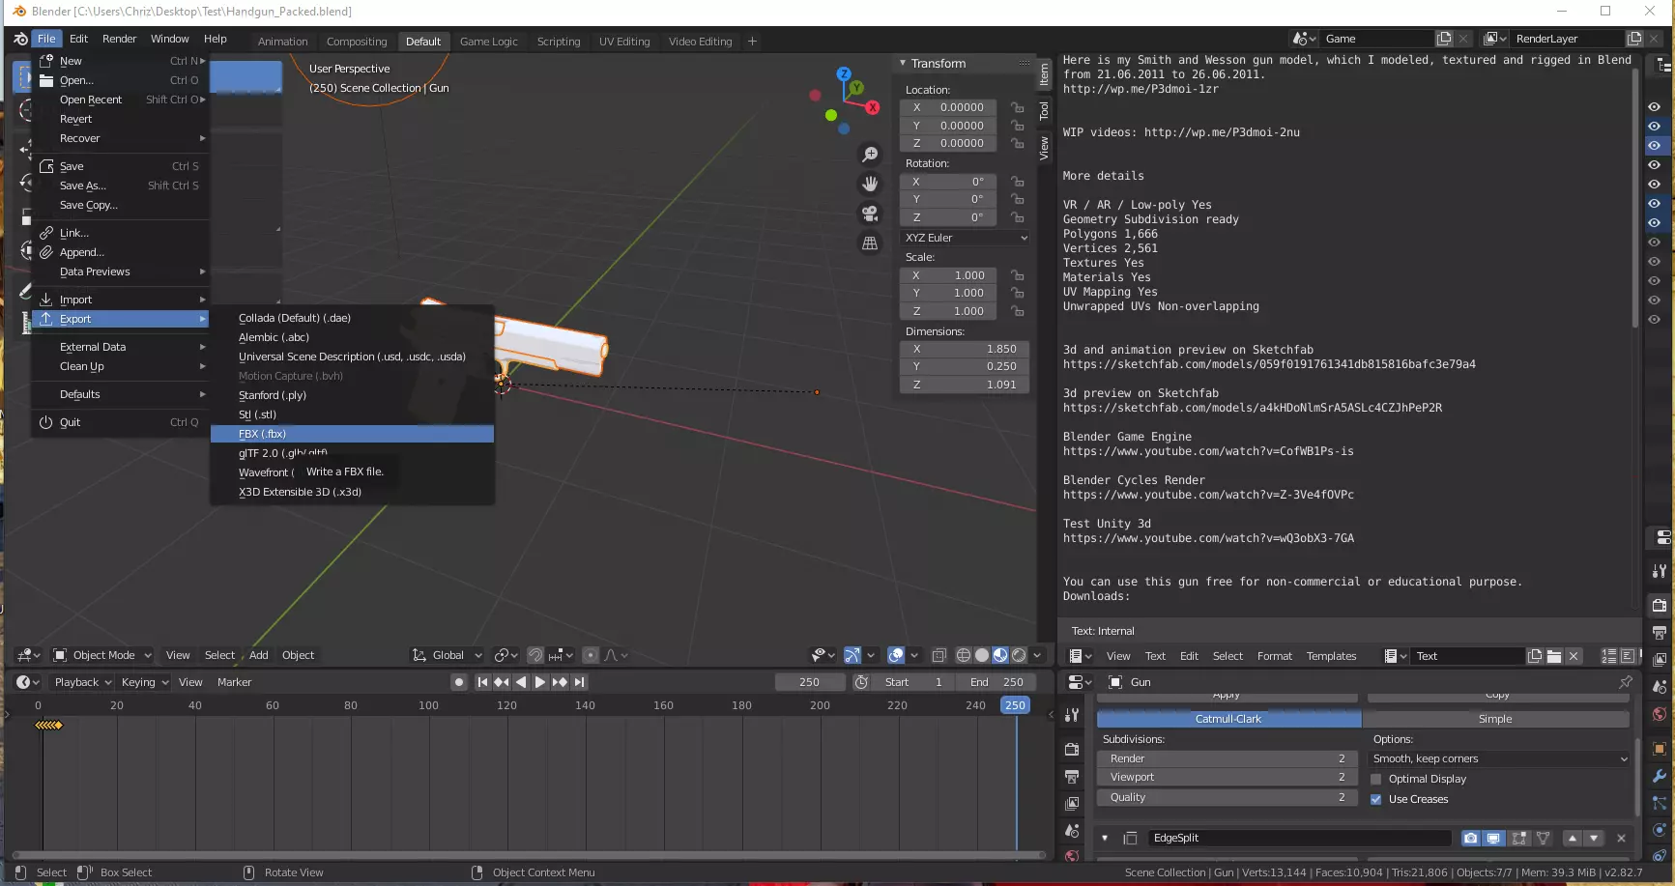1675x886 pixels.
Task: Toggle the camera view icon
Action: 870,214
